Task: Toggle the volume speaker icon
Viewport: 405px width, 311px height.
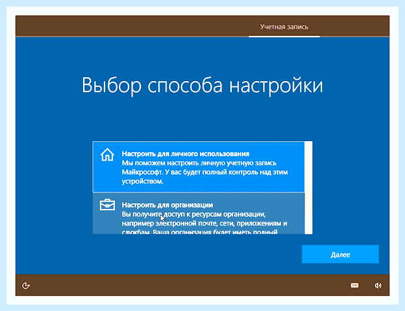Action: 378,286
